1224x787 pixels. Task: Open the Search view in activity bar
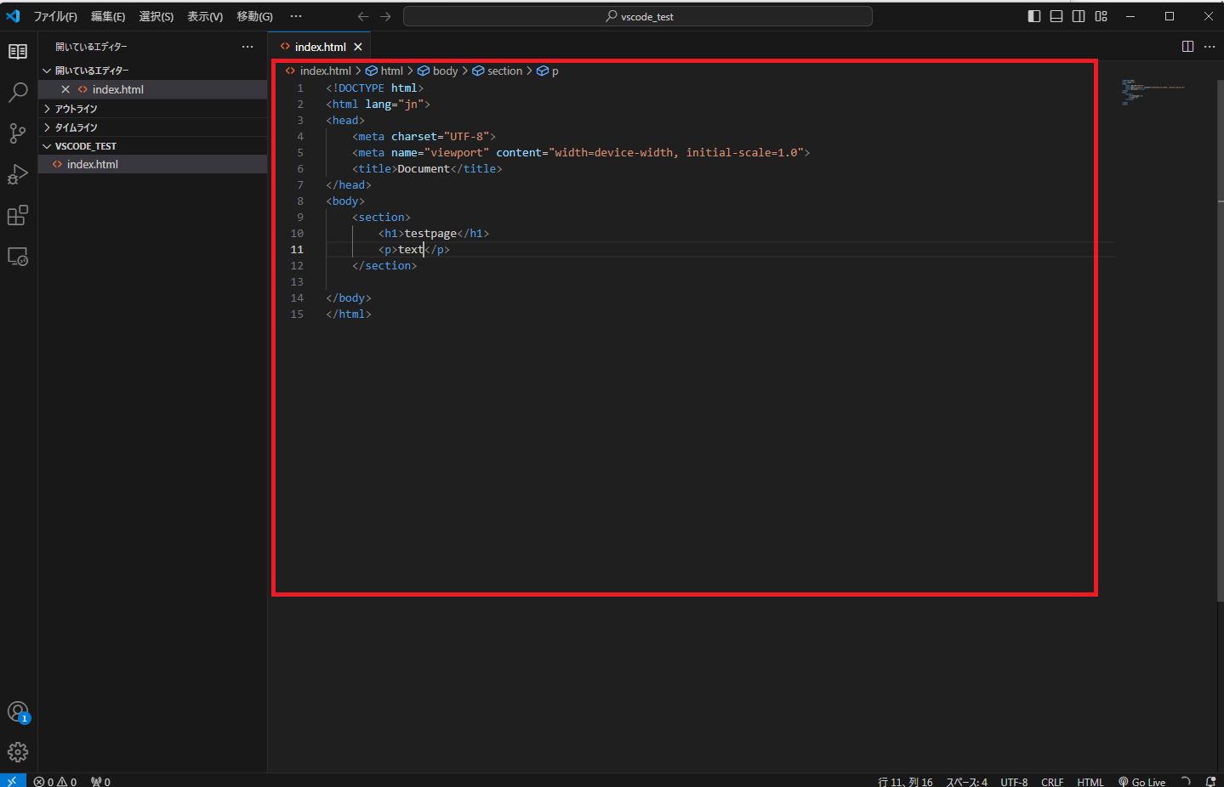point(18,92)
